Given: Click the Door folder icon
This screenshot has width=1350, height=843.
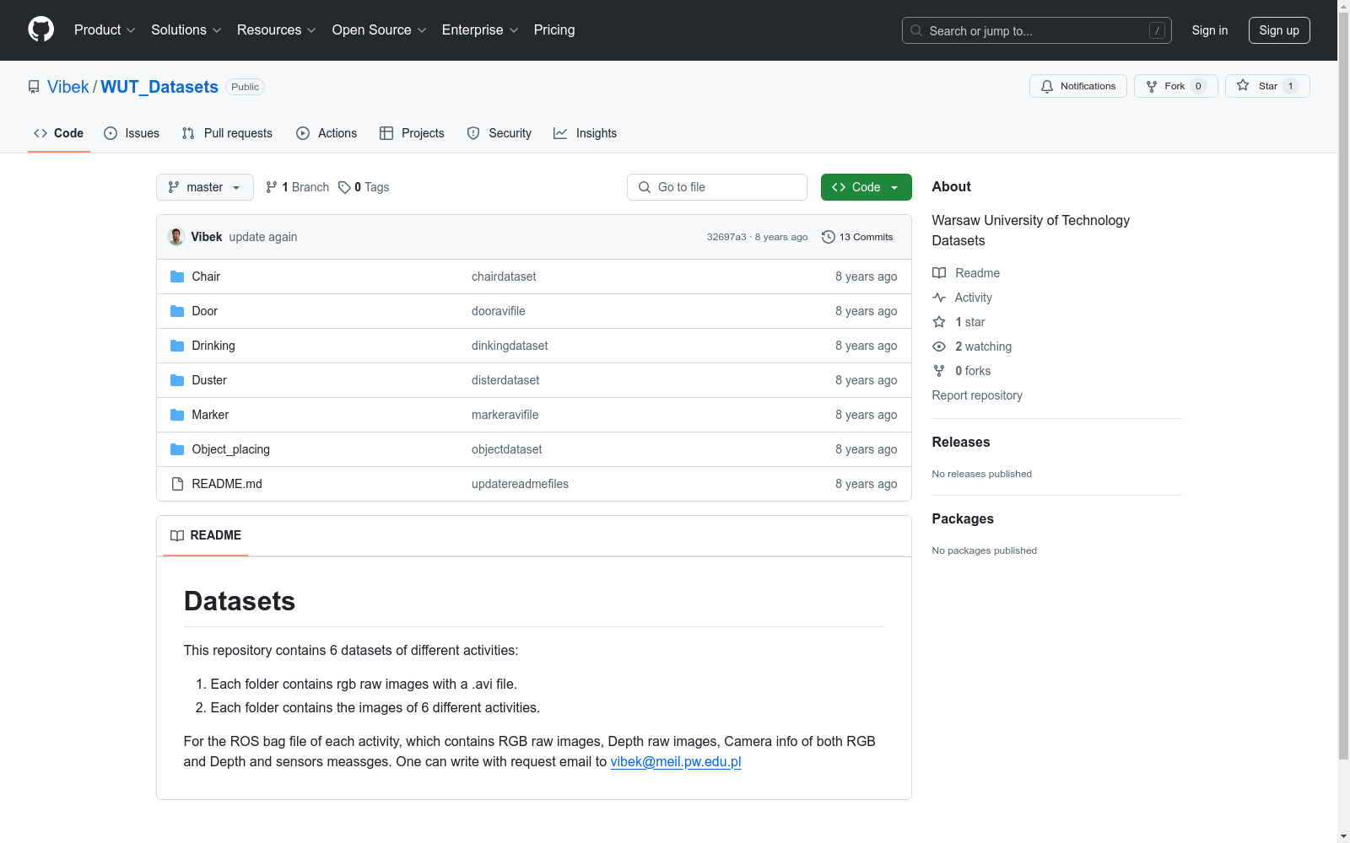Looking at the screenshot, I should click(177, 311).
